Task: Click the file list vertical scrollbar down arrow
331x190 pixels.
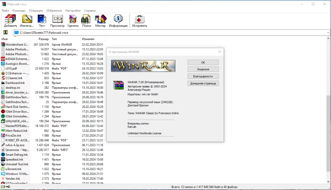Action: (x=328, y=181)
